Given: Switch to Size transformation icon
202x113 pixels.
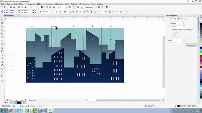Looking at the screenshot, I should pos(182,19).
